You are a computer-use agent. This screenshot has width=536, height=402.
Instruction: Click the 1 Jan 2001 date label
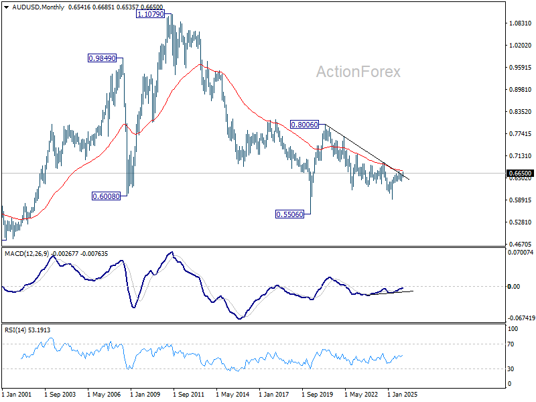point(16,394)
